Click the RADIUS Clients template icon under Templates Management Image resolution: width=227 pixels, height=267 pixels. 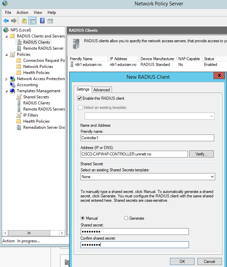[x=19, y=103]
